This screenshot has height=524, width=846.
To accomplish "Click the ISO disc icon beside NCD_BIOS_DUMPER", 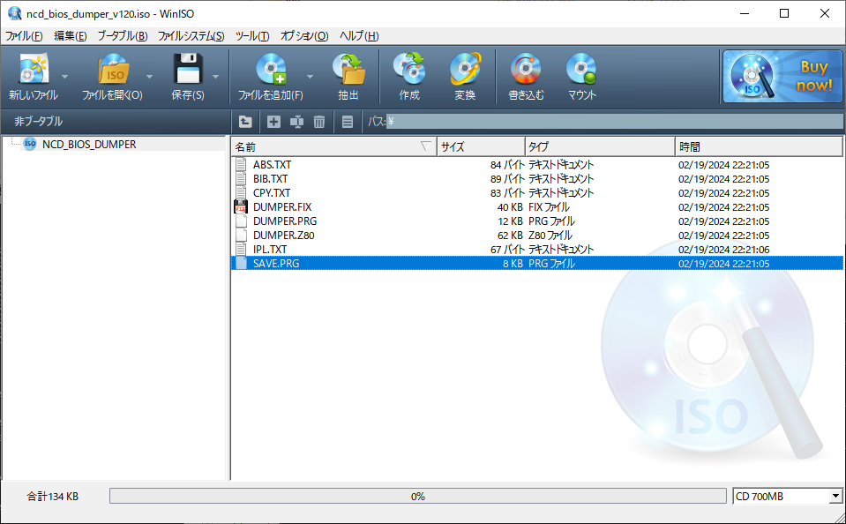I will [30, 144].
